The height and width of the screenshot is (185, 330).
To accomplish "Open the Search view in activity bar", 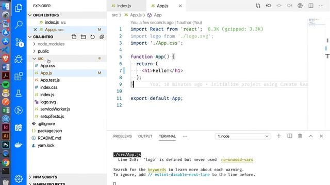I will click(x=19, y=25).
